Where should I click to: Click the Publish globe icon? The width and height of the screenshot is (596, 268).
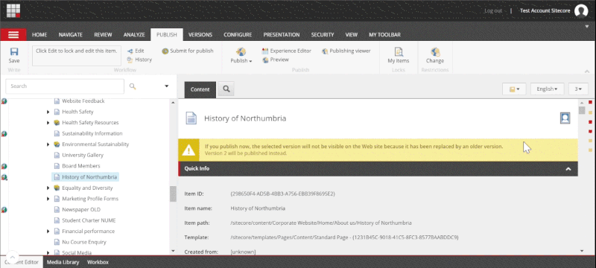click(241, 51)
